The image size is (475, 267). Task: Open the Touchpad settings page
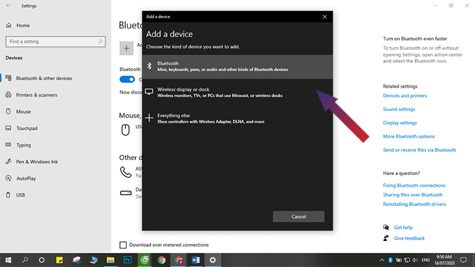click(x=27, y=128)
